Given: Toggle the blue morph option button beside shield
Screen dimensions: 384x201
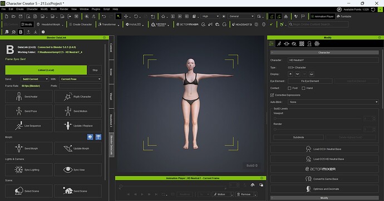Looking at the screenshot, I should [99, 137].
